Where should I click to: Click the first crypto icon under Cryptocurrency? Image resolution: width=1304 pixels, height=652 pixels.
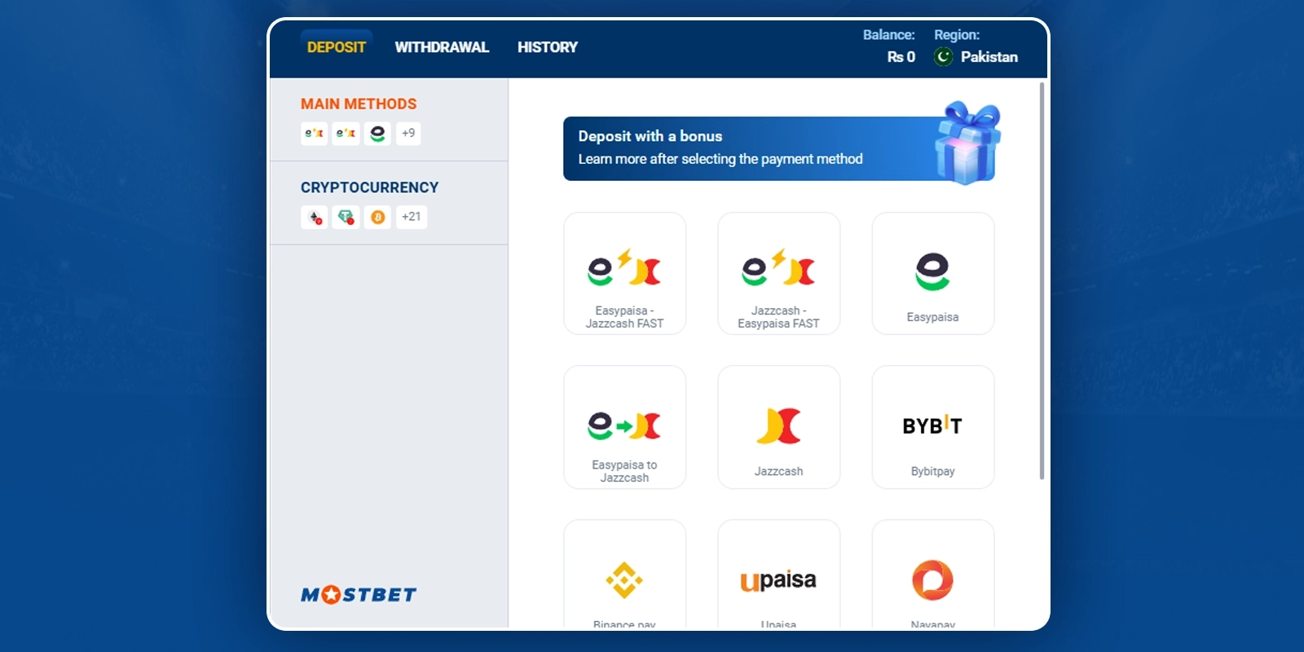pos(314,217)
